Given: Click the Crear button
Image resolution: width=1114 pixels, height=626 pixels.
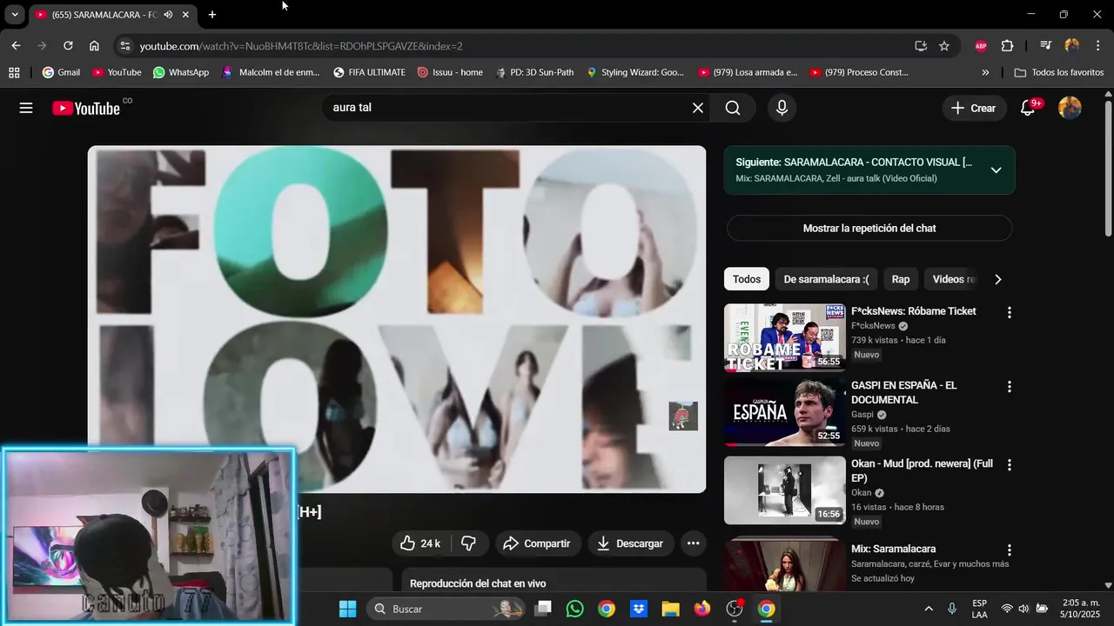Looking at the screenshot, I should [974, 108].
